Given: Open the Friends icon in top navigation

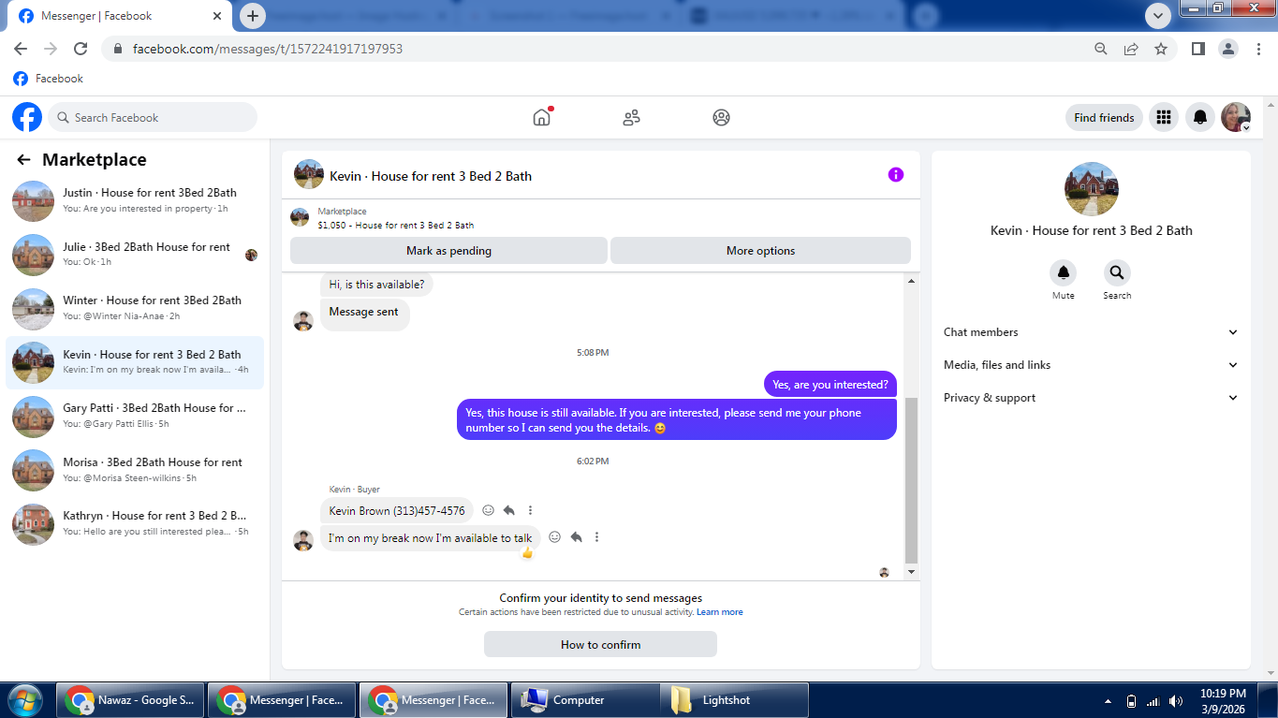Looking at the screenshot, I should coord(631,117).
